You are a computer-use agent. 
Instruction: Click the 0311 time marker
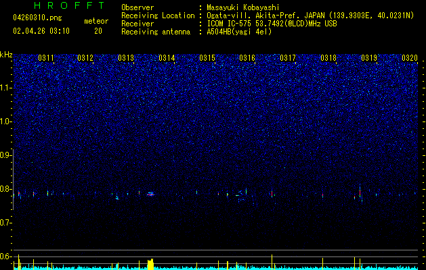pos(46,58)
